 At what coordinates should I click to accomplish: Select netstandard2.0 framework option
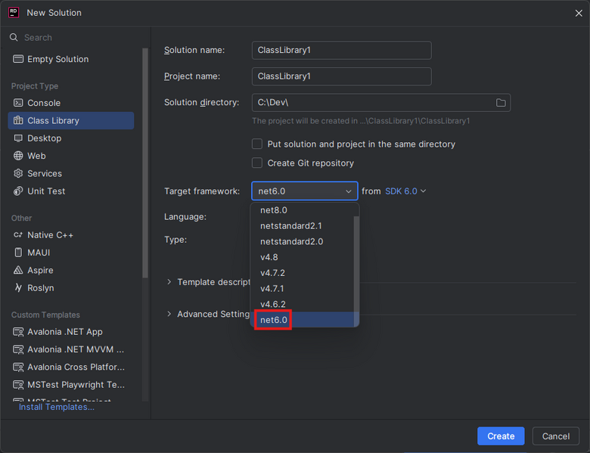pos(302,241)
